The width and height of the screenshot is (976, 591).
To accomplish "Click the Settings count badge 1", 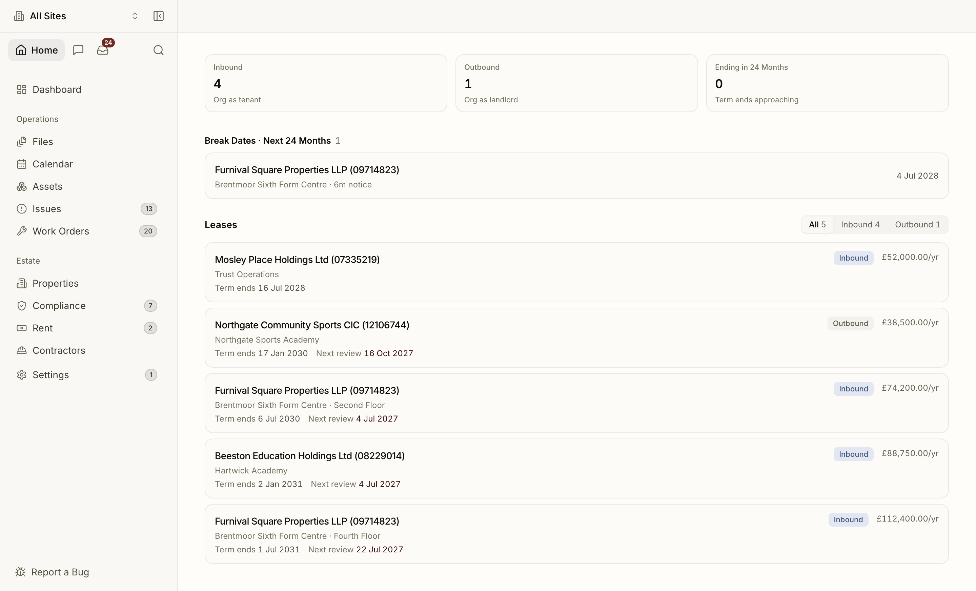I will pos(151,375).
